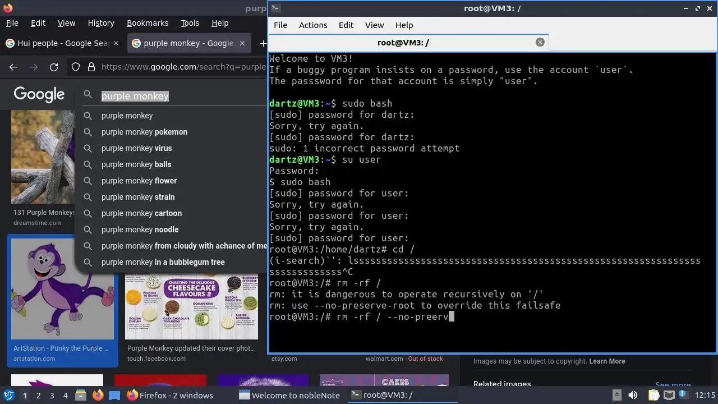Image resolution: width=718 pixels, height=404 pixels.
Task: Click the 12:15 panel clock
Action: [705, 395]
